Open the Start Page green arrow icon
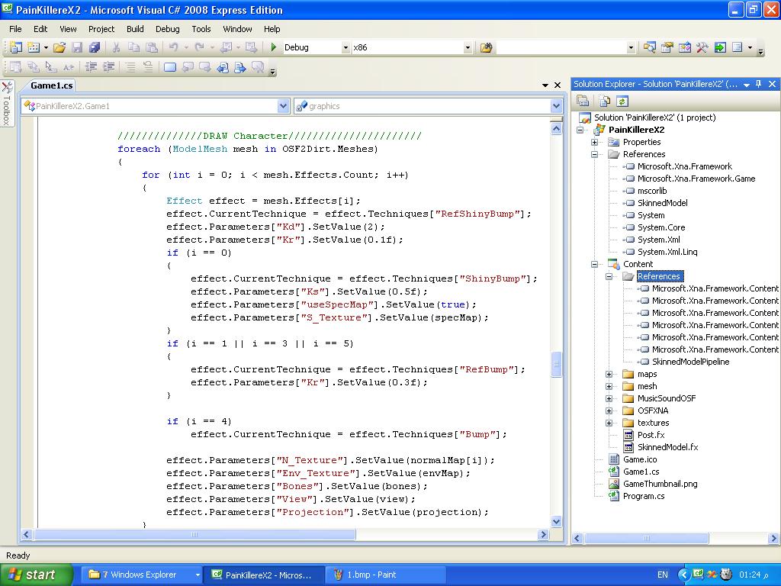Viewport: 781px width, 586px height. [x=720, y=47]
